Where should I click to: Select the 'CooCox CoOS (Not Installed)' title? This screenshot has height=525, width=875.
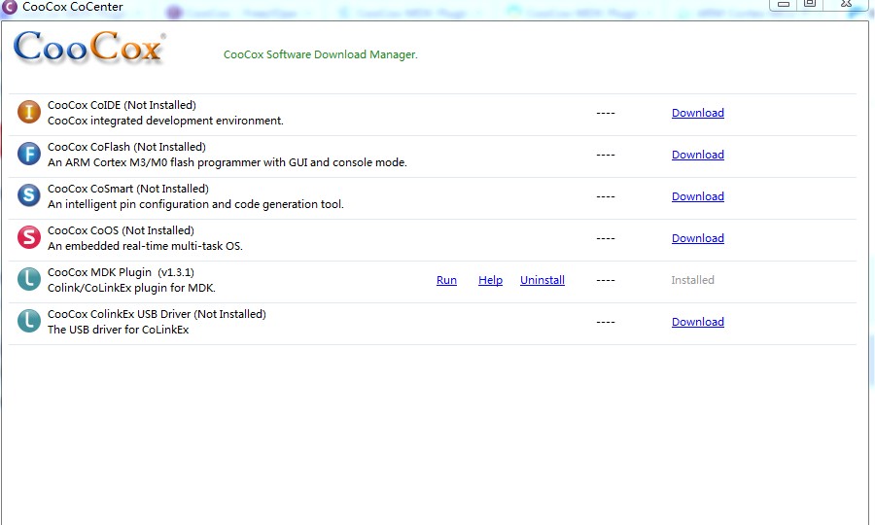[x=121, y=230]
